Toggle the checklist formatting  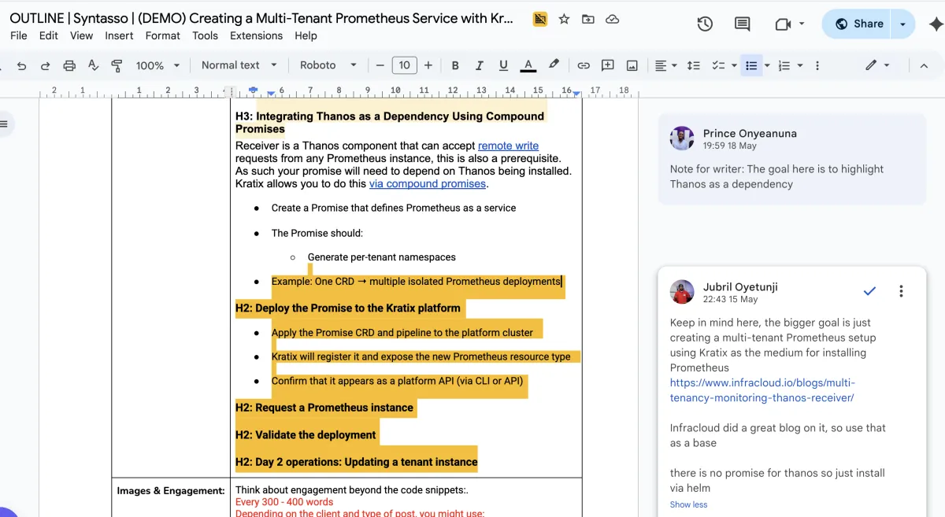717,65
